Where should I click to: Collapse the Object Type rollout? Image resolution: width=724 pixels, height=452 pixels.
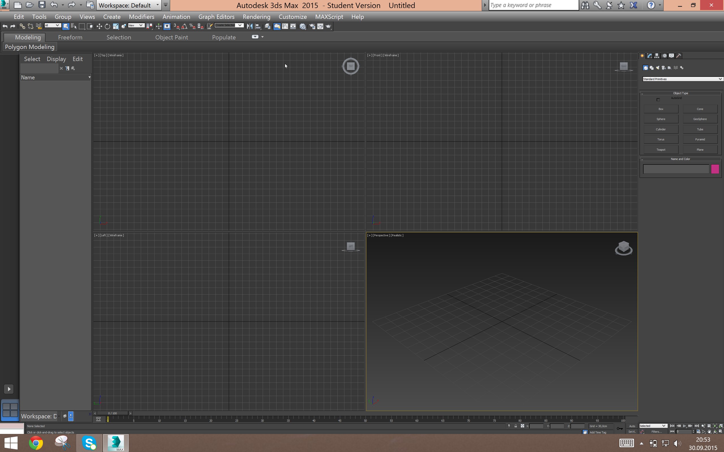pyautogui.click(x=680, y=93)
